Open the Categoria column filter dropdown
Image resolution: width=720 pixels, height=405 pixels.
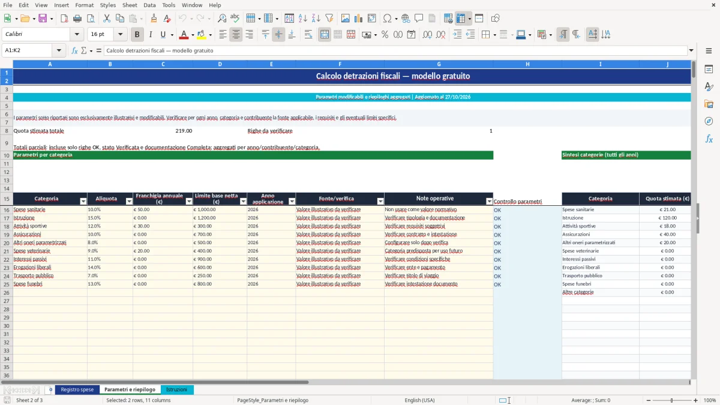83,202
